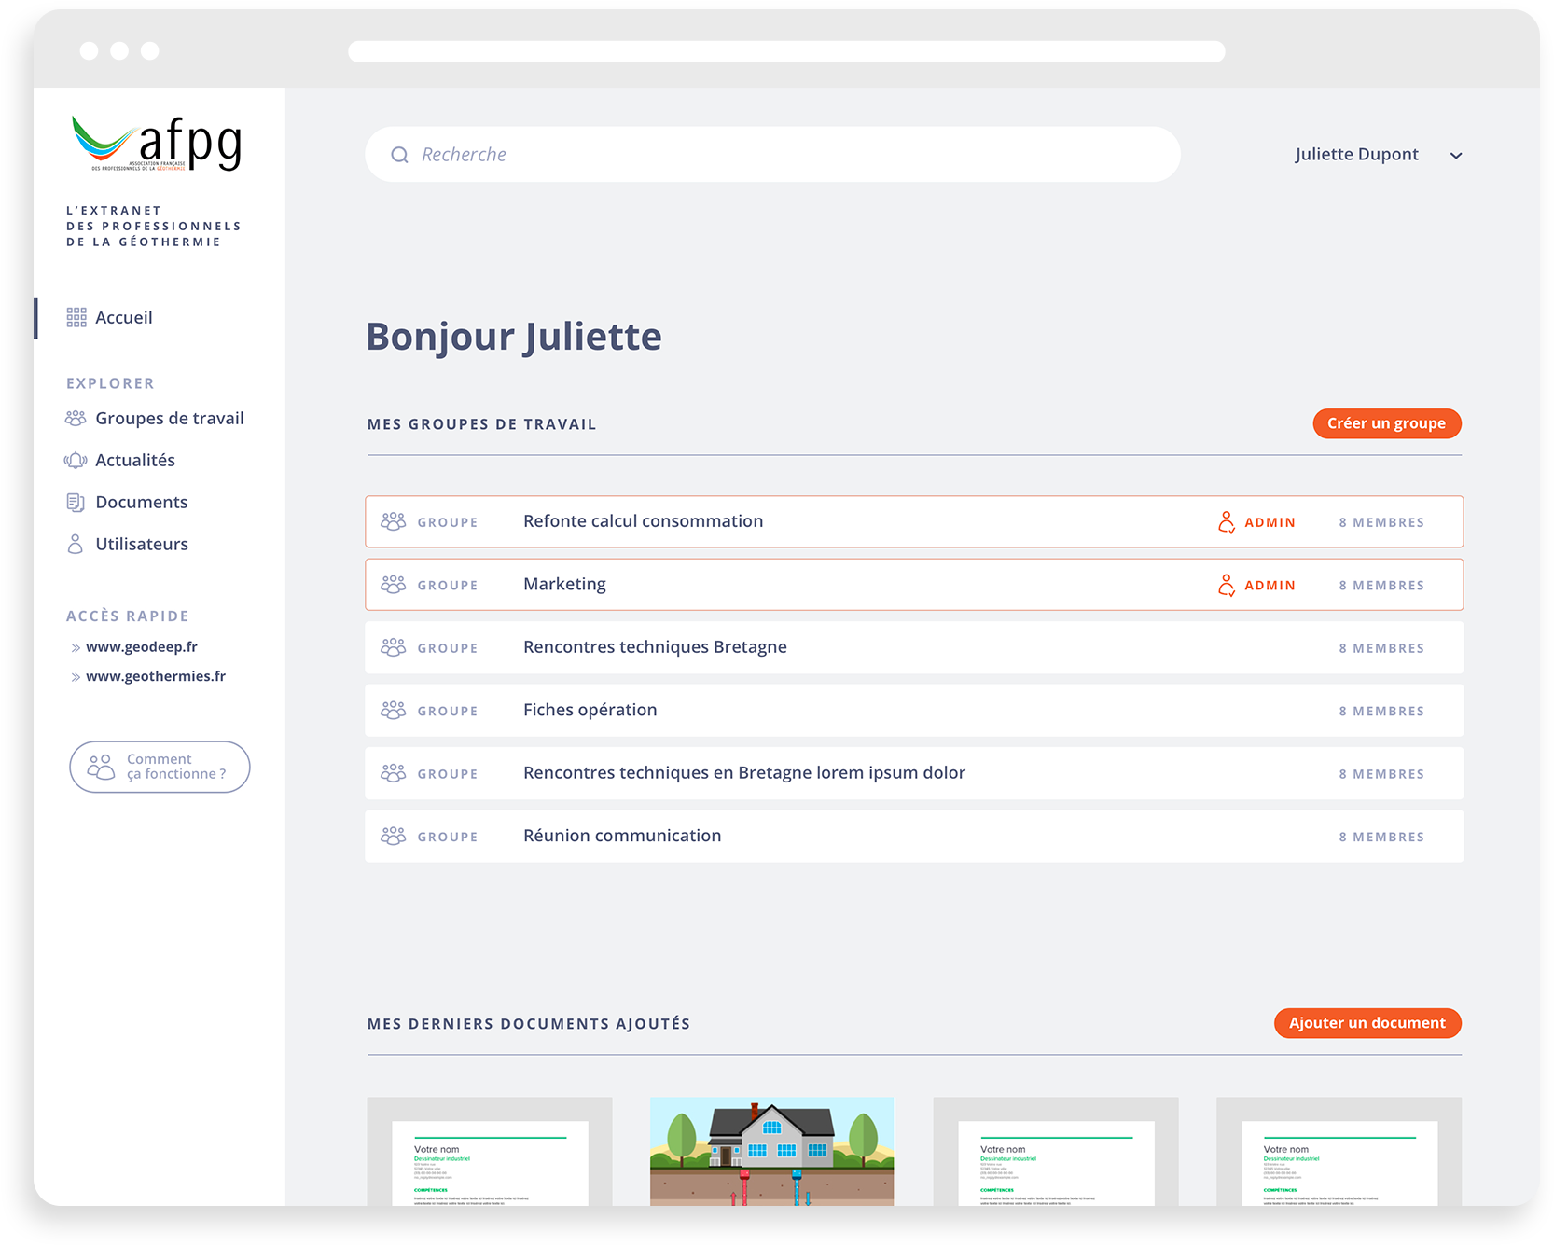This screenshot has height=1246, width=1554.
Task: Click the Actualités bell icon
Action: [x=76, y=461]
